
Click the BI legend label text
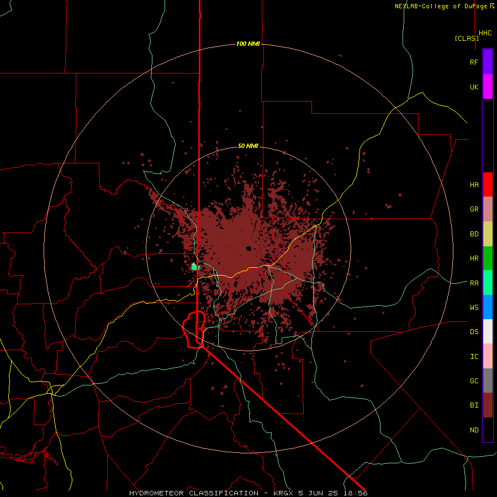click(474, 405)
